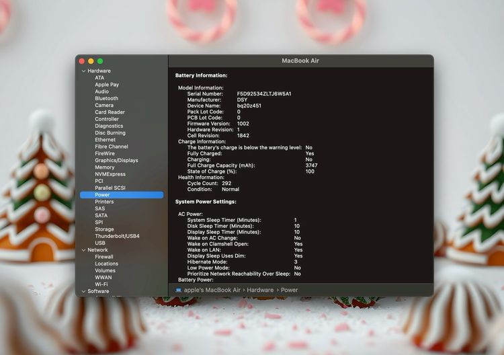This screenshot has height=355, width=504.
Task: Select NVMExpress in the hardware list
Action: pyautogui.click(x=110, y=174)
